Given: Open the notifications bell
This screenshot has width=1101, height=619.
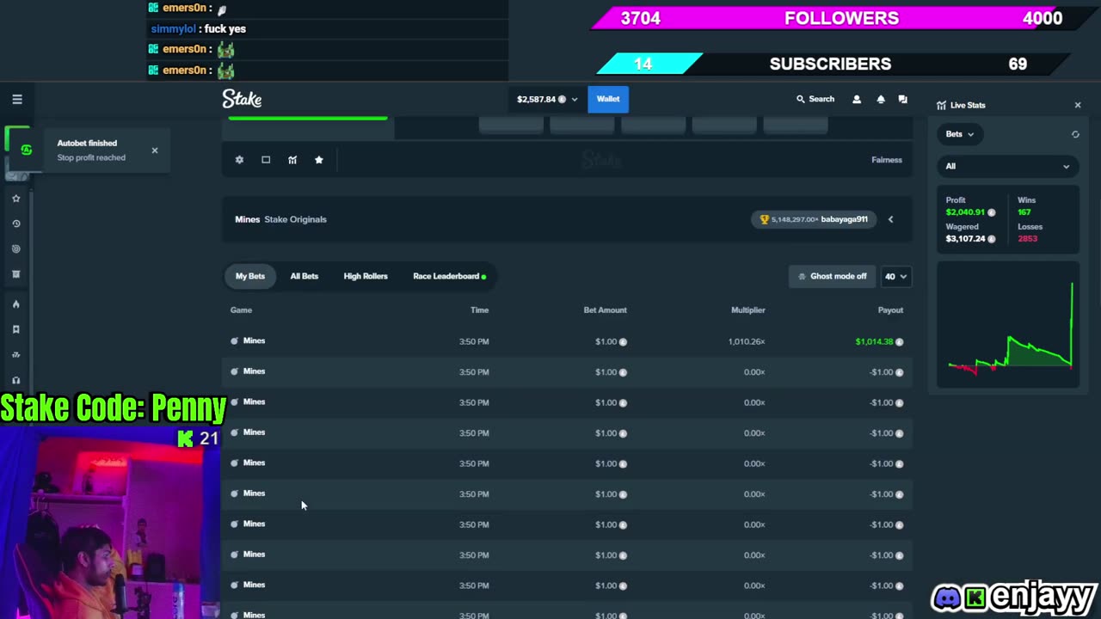Looking at the screenshot, I should [880, 100].
